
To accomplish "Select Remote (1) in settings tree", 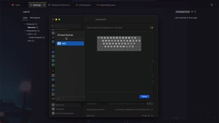I will point(33,27).
